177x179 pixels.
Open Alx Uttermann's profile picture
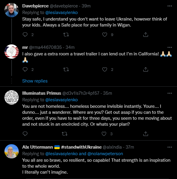click(12, 151)
